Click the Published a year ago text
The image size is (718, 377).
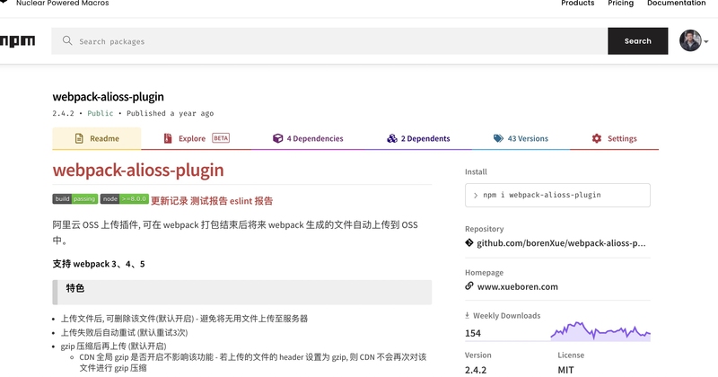point(170,113)
